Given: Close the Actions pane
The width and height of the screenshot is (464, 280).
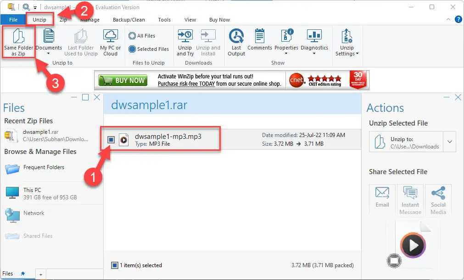Looking at the screenshot, I should [x=458, y=98].
